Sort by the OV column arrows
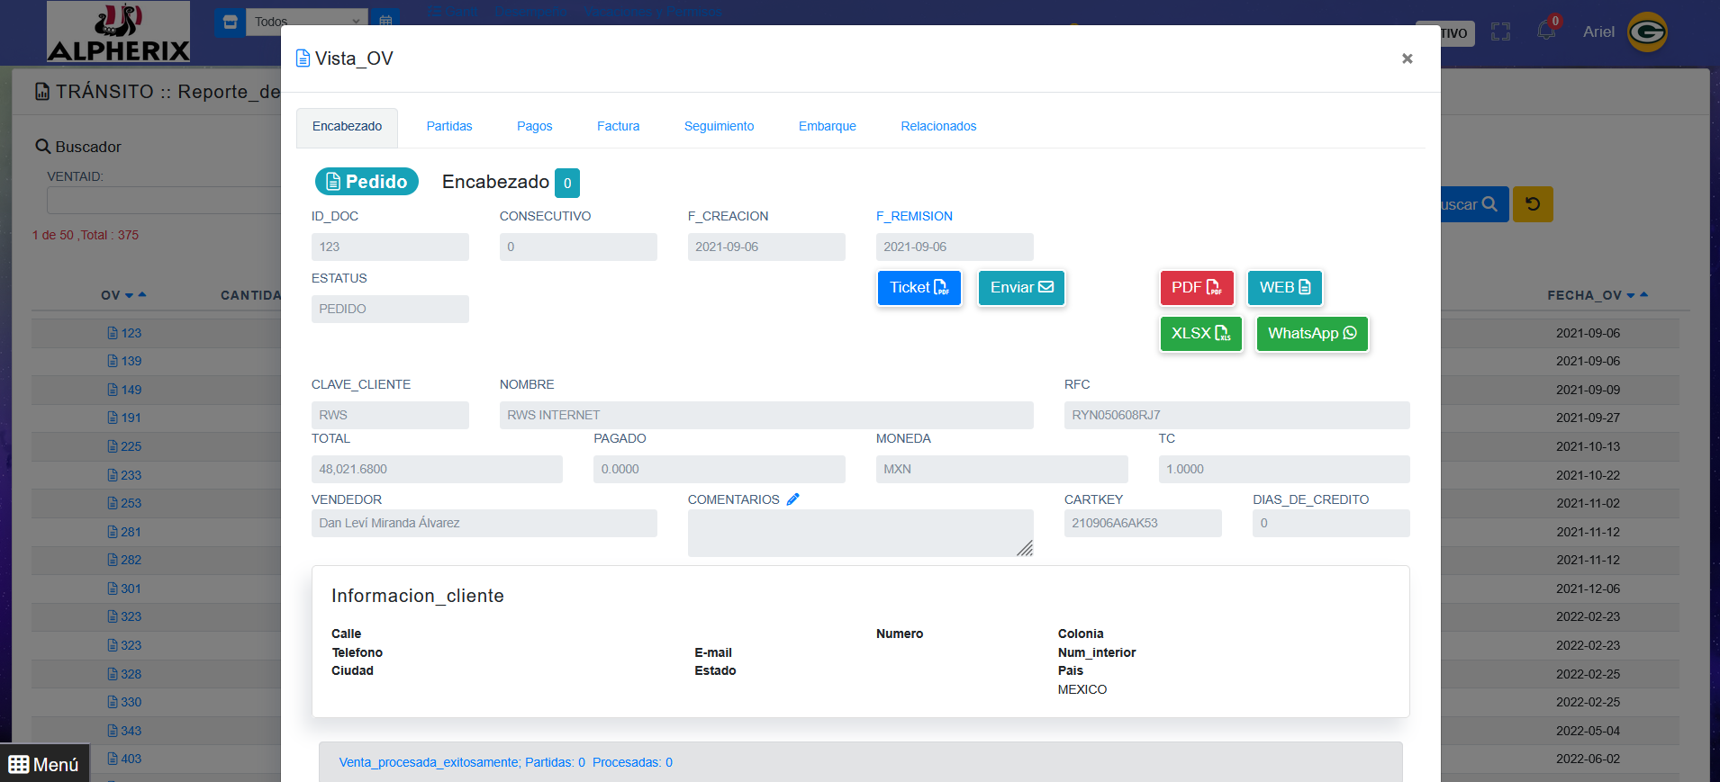 (x=135, y=295)
